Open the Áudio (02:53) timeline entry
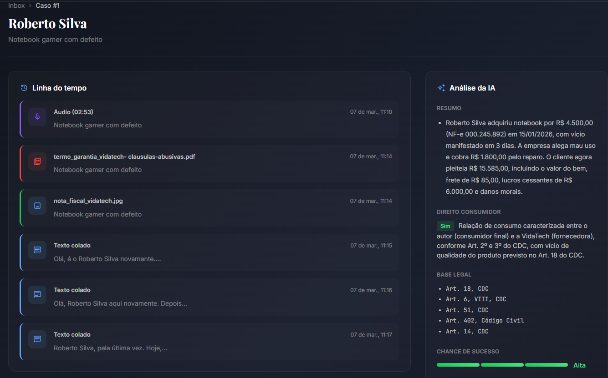Image resolution: width=608 pixels, height=378 pixels. [209, 119]
